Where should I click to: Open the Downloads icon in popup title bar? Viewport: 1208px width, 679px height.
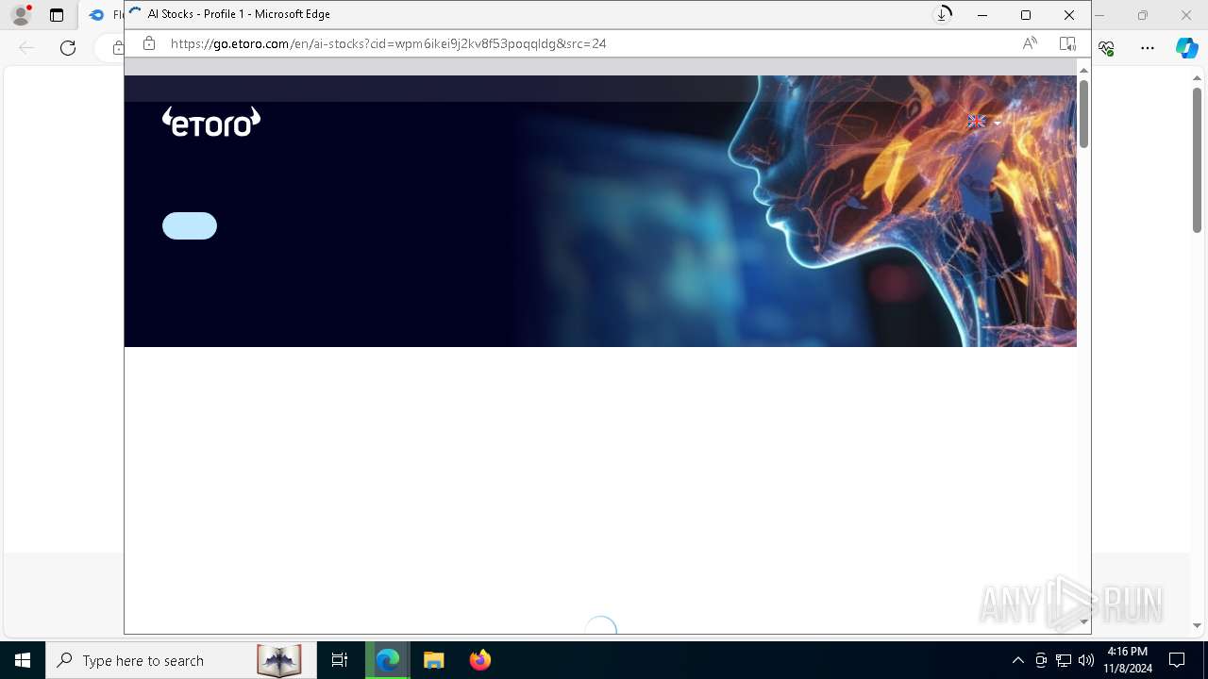(942, 14)
